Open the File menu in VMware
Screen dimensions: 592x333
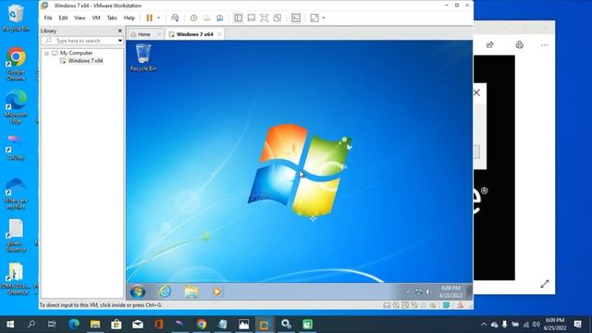click(48, 18)
